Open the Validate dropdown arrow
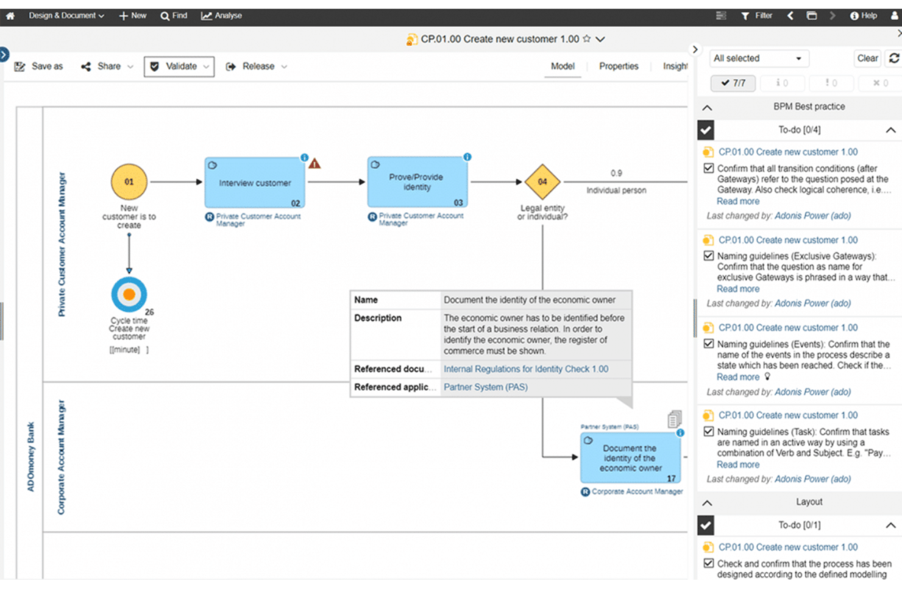The width and height of the screenshot is (902, 601). [207, 66]
